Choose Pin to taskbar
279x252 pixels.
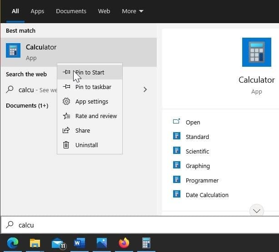[90, 87]
